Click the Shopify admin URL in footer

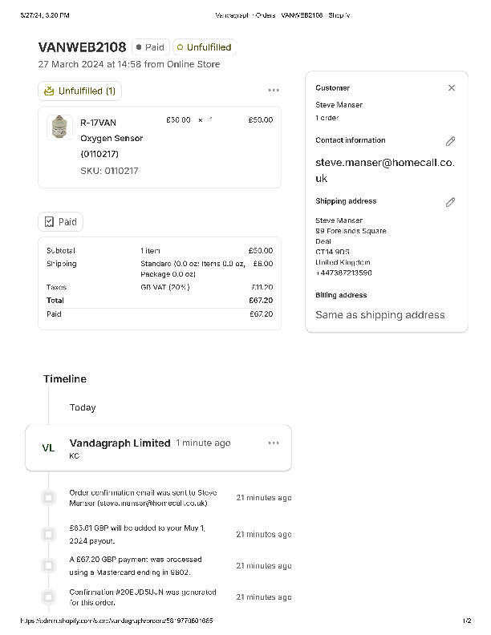tap(116, 621)
